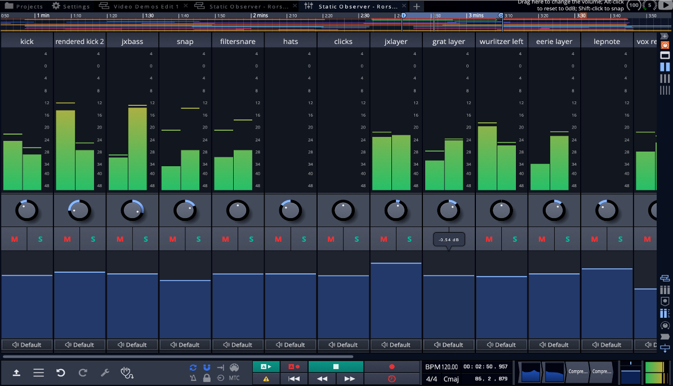Open the jxbass output Default dropdown
This screenshot has width=673, height=386.
[132, 345]
